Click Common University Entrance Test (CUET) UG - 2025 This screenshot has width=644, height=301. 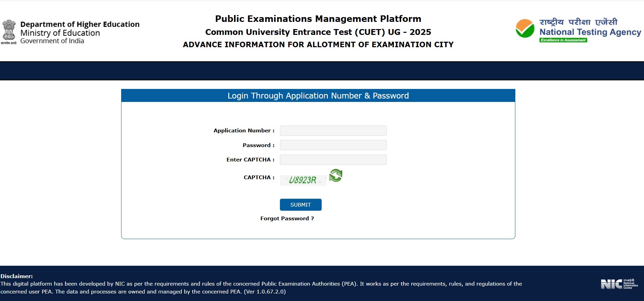pyautogui.click(x=318, y=32)
